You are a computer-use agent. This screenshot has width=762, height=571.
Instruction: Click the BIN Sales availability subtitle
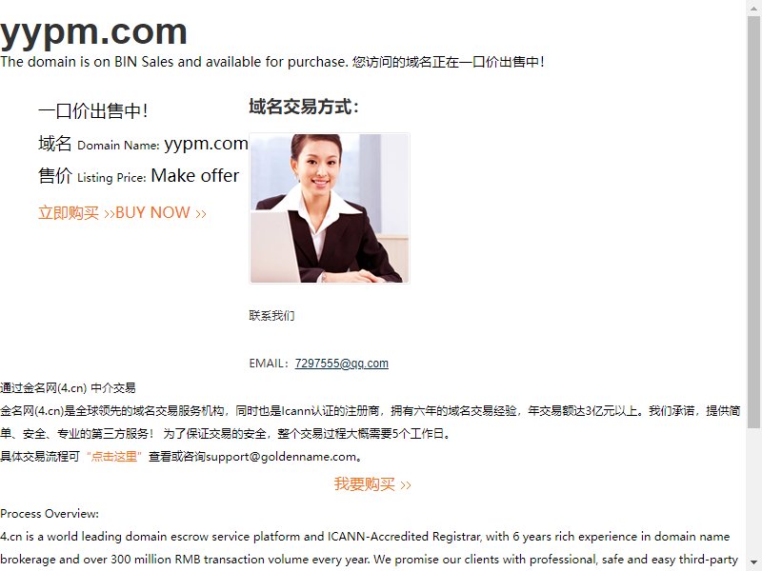[272, 62]
